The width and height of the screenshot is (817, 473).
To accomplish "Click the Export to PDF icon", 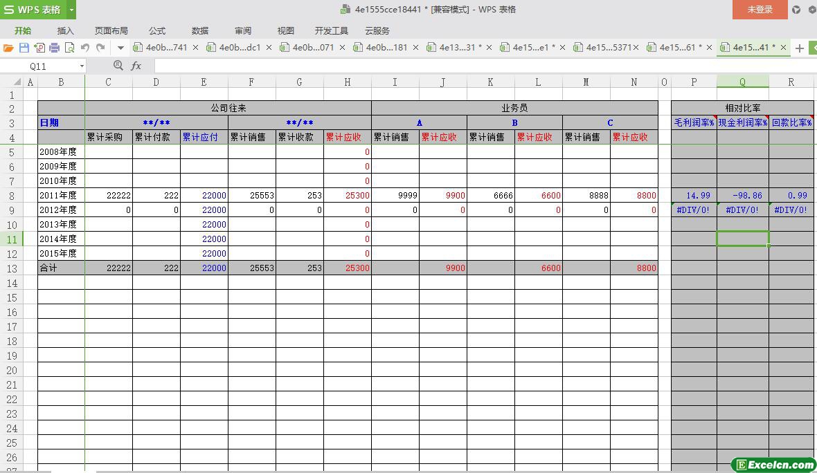I will (x=39, y=48).
